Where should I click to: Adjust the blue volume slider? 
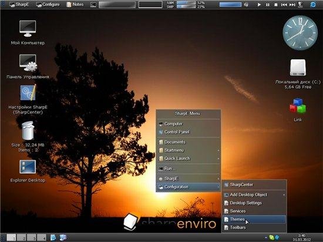[x=230, y=5]
